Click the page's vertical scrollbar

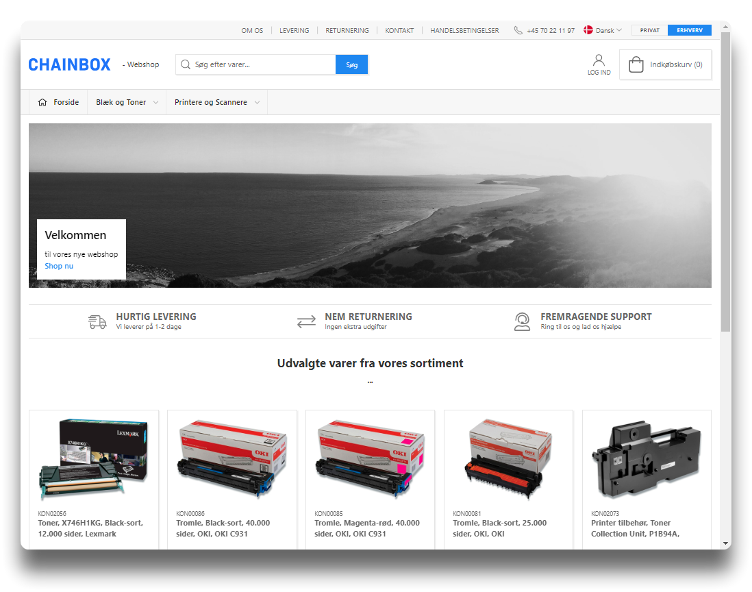tap(725, 185)
